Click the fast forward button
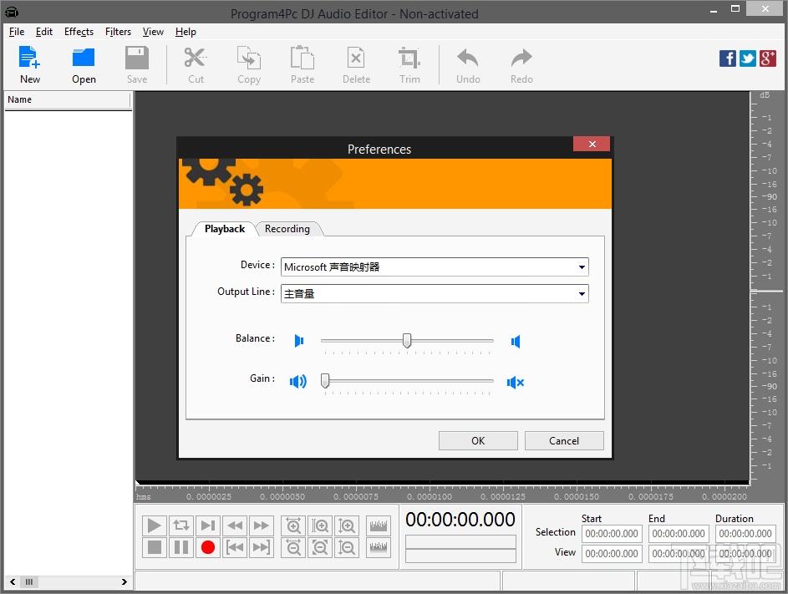This screenshot has height=594, width=788. click(262, 525)
